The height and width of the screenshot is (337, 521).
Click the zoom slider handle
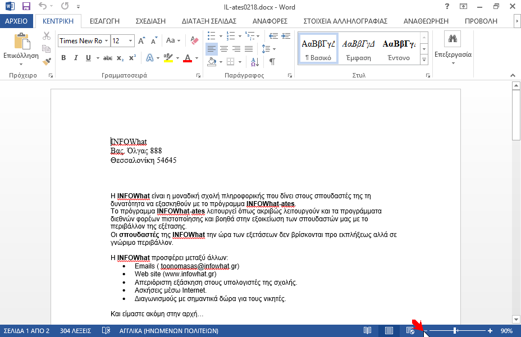point(455,331)
